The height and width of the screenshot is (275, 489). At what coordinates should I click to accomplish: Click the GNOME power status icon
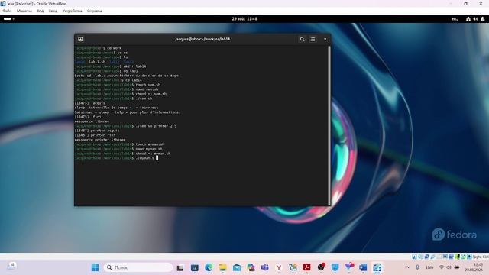click(483, 19)
